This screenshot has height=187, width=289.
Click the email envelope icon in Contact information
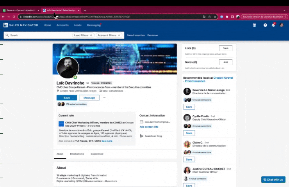[141, 122]
